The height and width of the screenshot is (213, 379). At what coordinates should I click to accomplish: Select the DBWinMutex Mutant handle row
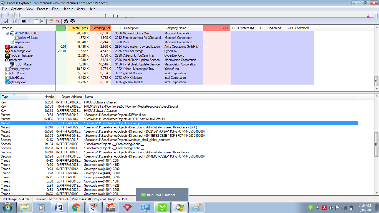point(179,115)
